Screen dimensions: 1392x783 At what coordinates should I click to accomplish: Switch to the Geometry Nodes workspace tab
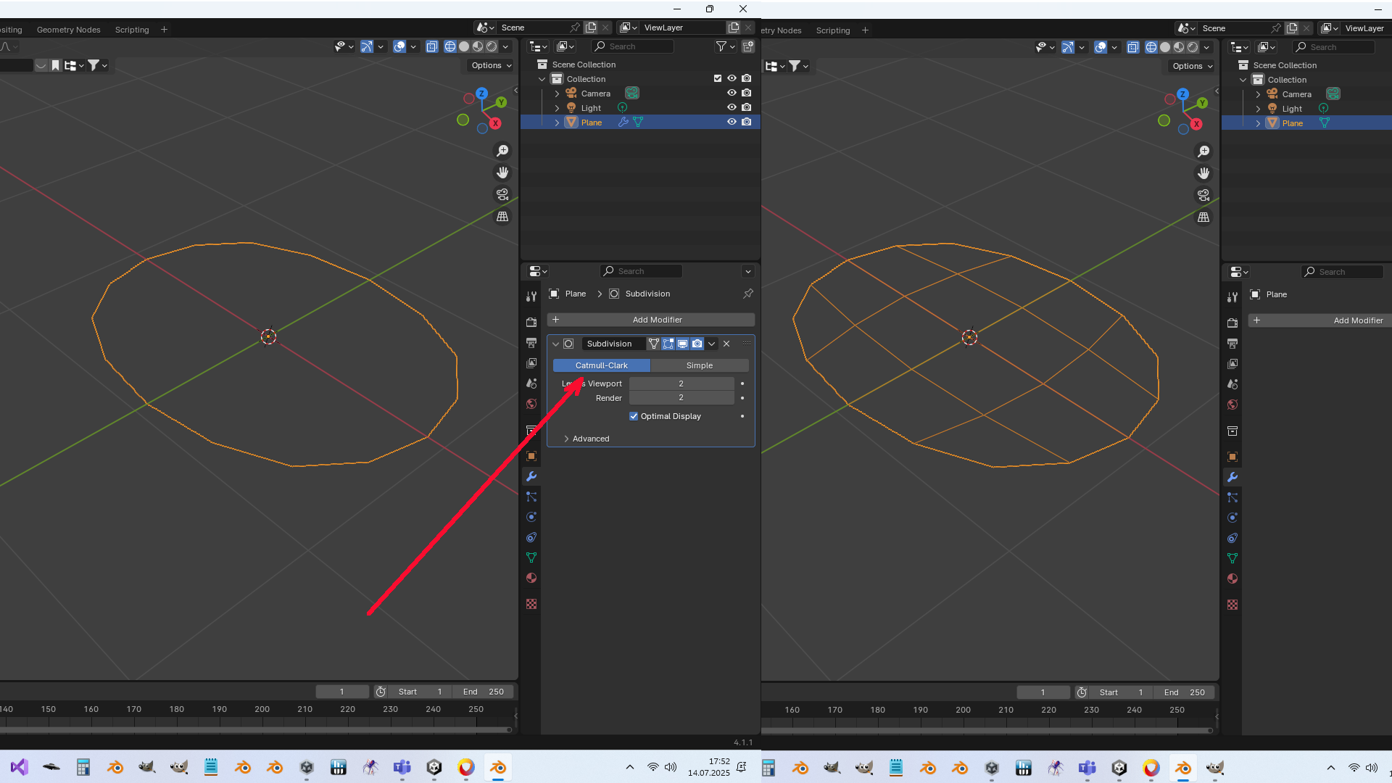tap(68, 30)
